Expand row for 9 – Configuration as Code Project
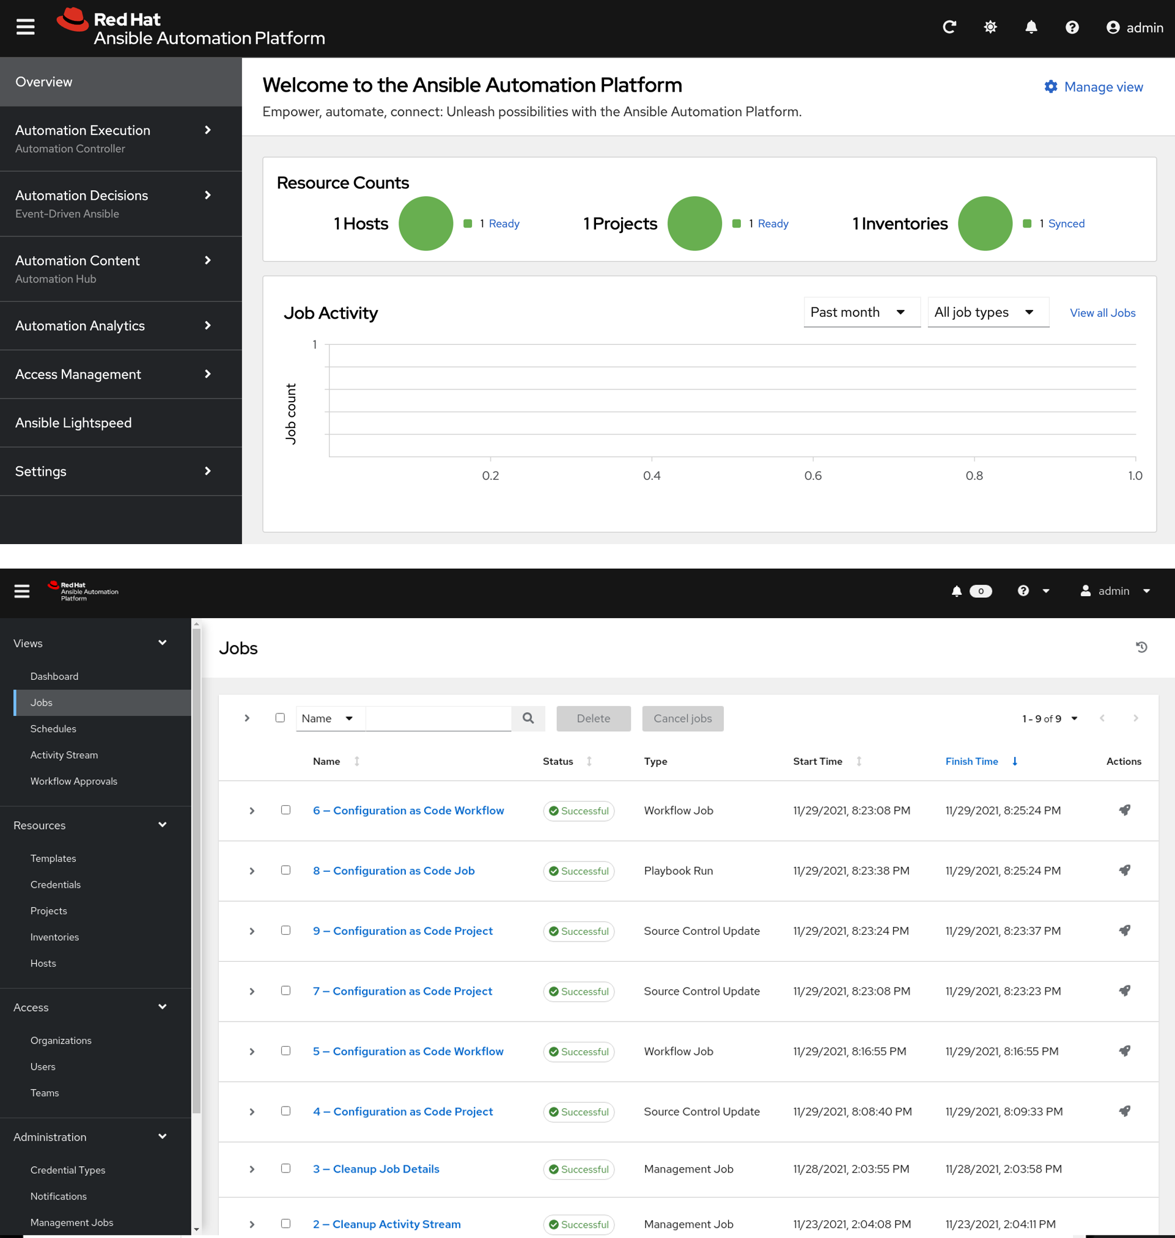 click(252, 931)
